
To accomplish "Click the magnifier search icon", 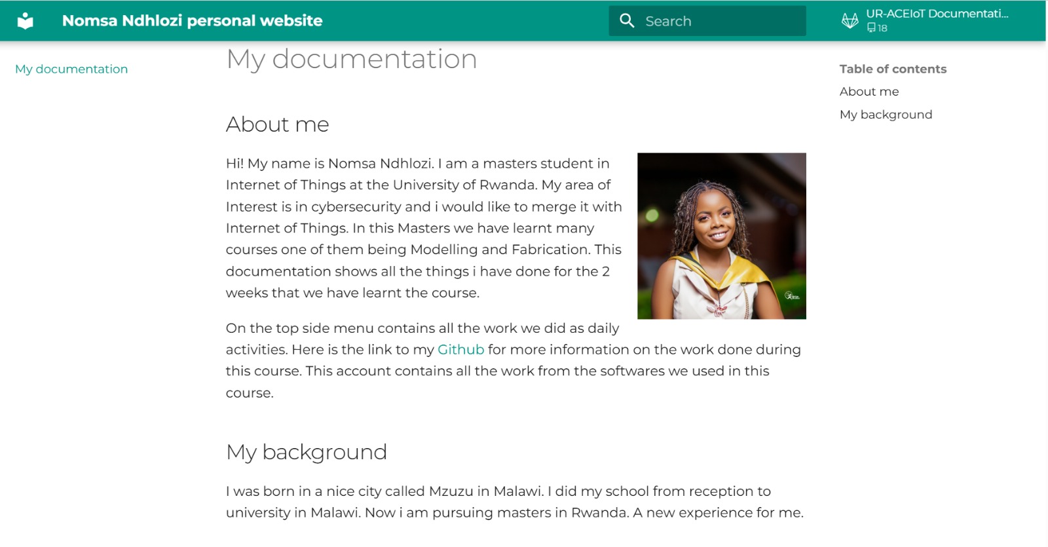I will pyautogui.click(x=627, y=21).
